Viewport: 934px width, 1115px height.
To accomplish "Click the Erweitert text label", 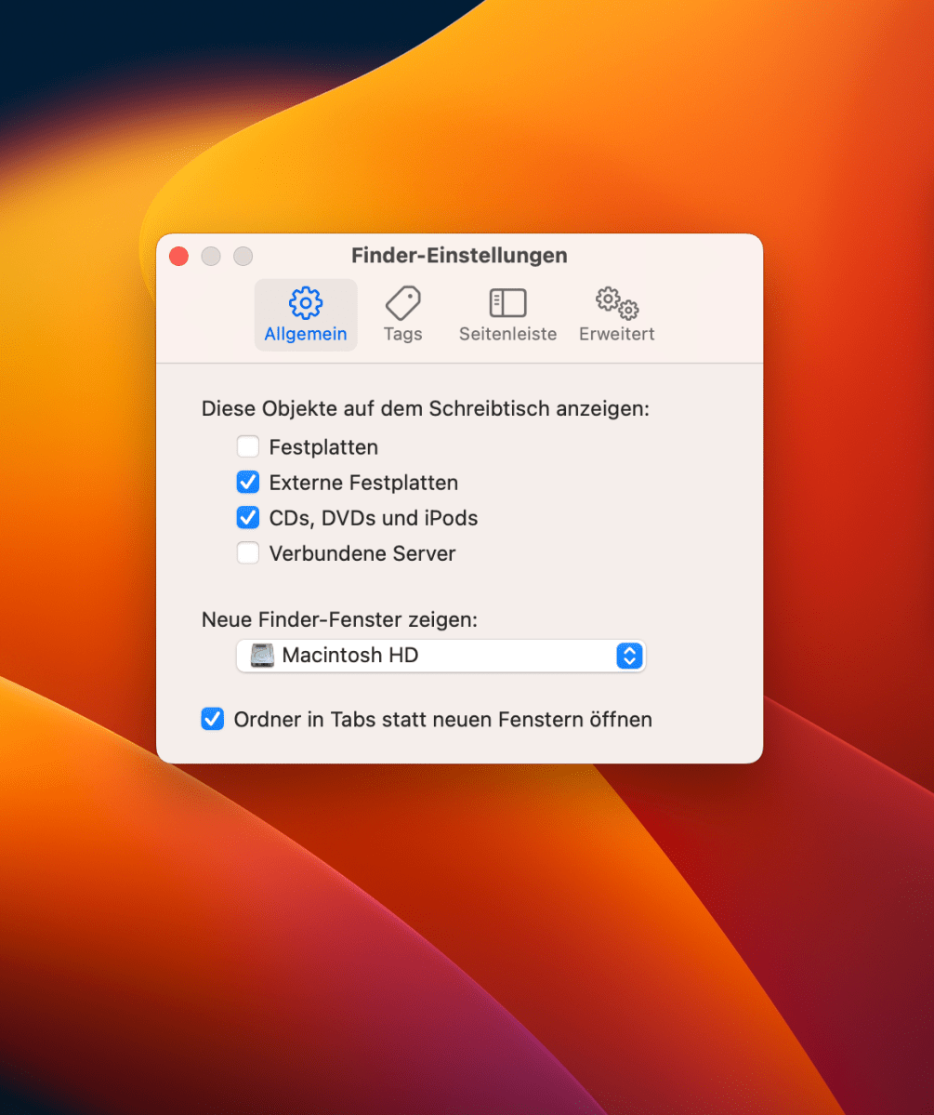I will tap(617, 334).
